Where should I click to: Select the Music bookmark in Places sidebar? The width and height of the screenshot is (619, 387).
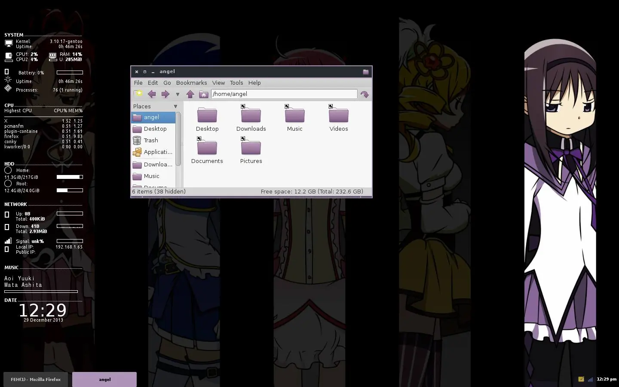tap(153, 176)
